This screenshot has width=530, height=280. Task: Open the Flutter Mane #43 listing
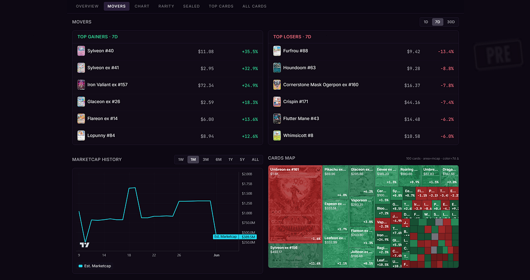click(x=363, y=119)
